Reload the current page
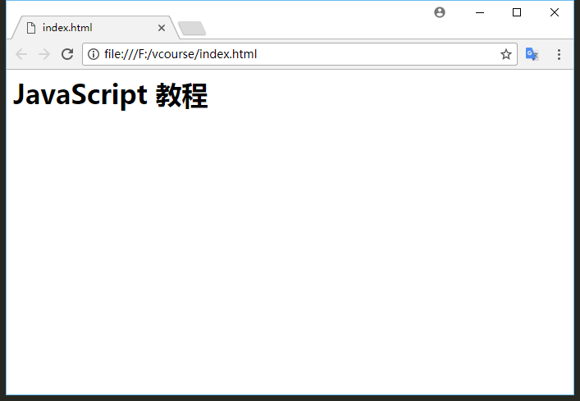 (67, 54)
